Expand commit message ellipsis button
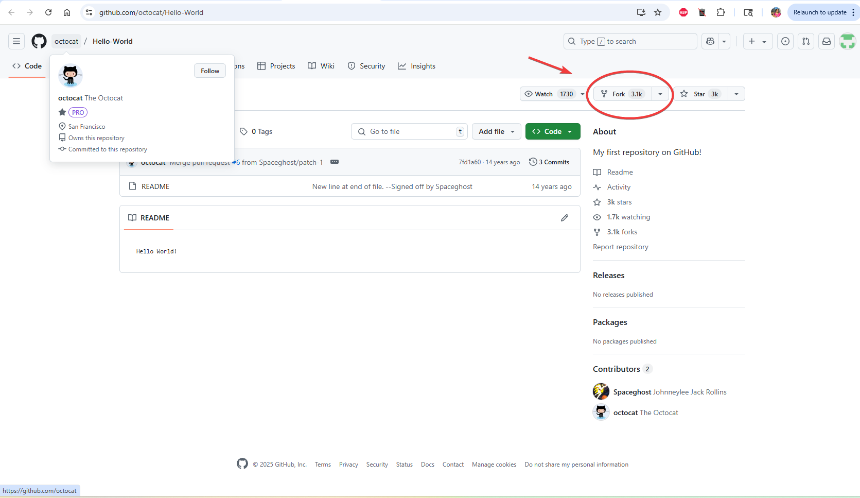 click(x=335, y=162)
